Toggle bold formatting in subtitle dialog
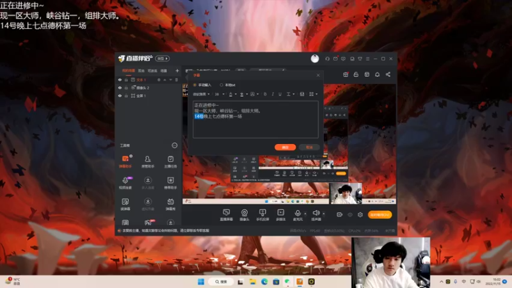Screen dimensions: 512x288 pos(265,94)
